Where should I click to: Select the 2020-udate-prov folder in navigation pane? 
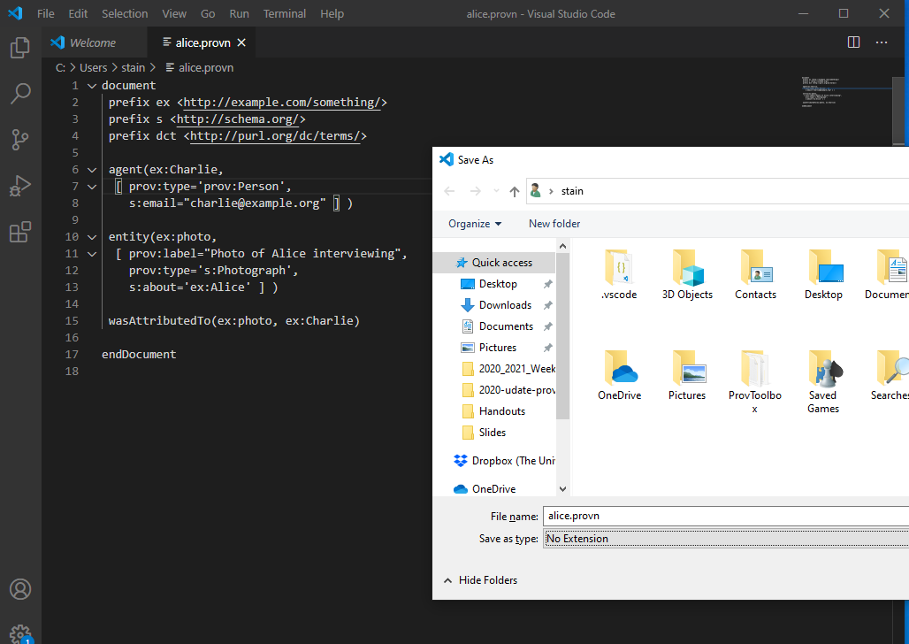(508, 390)
